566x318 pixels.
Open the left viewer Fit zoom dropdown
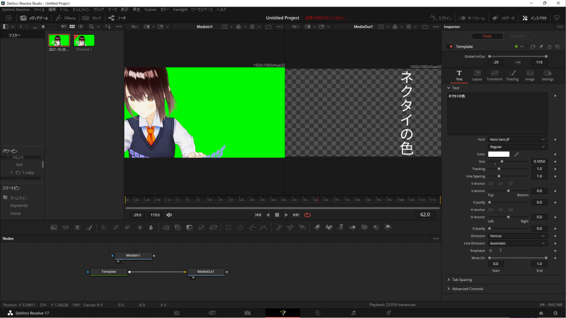[135, 26]
